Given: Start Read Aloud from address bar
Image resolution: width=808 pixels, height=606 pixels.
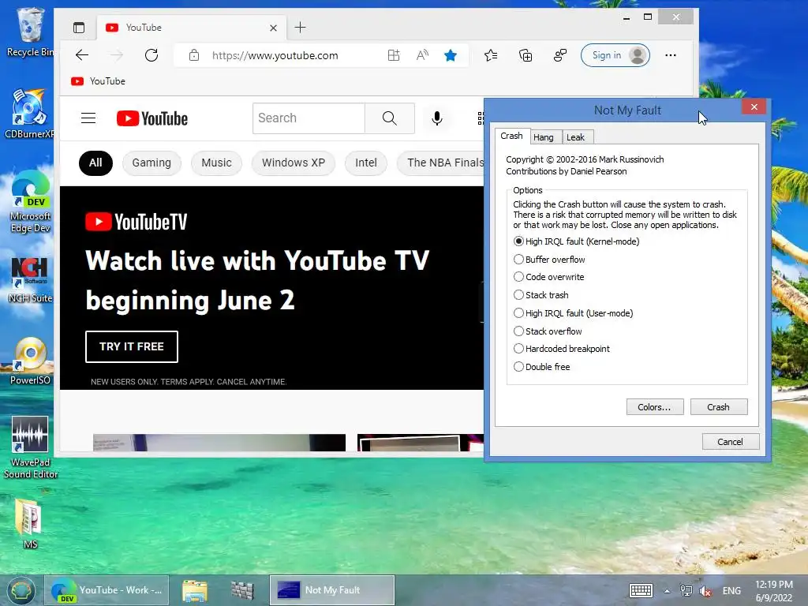Looking at the screenshot, I should click(x=422, y=55).
